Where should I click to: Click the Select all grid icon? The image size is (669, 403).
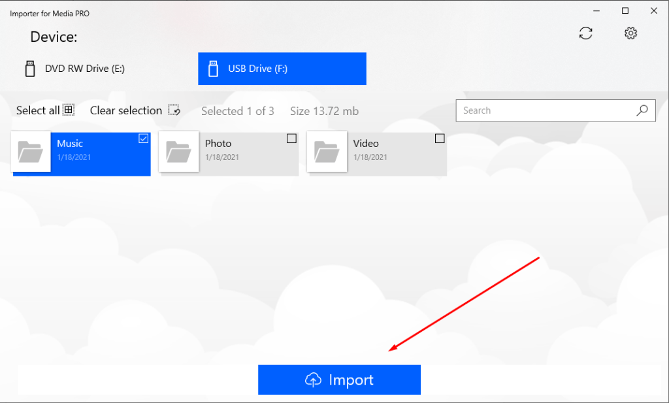69,110
